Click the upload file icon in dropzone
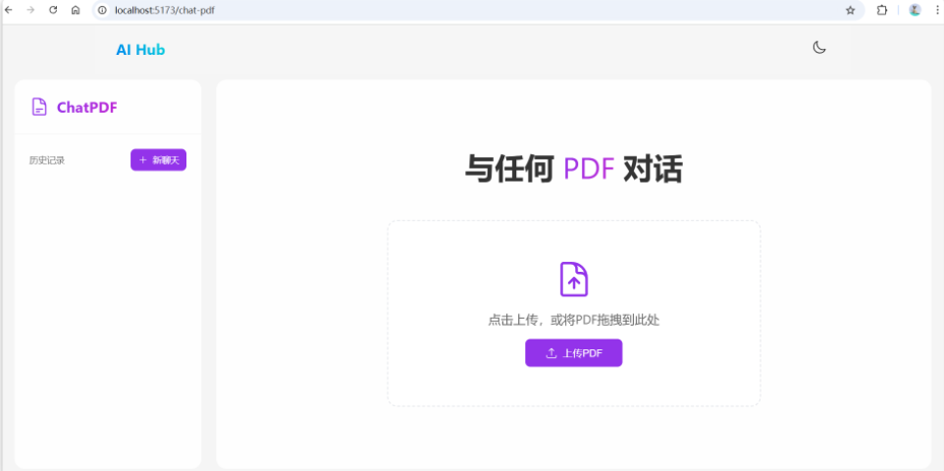Image resolution: width=944 pixels, height=471 pixels. pyautogui.click(x=574, y=279)
